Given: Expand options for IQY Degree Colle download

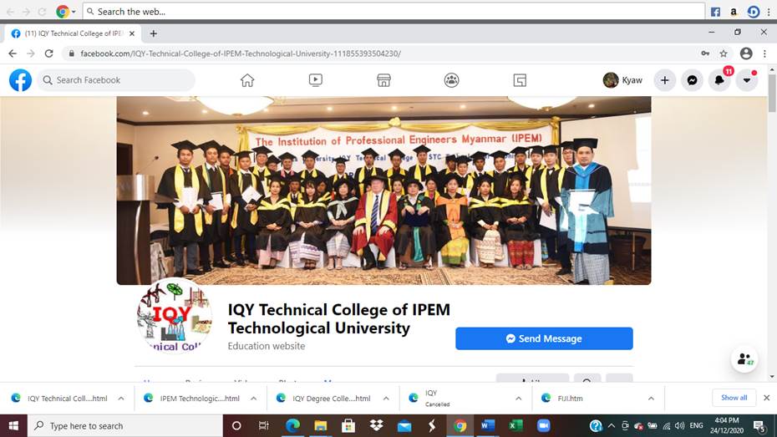Looking at the screenshot, I should click(x=386, y=399).
